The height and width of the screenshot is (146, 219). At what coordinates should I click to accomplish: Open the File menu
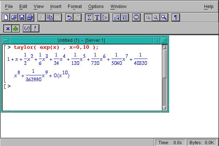(x=9, y=6)
